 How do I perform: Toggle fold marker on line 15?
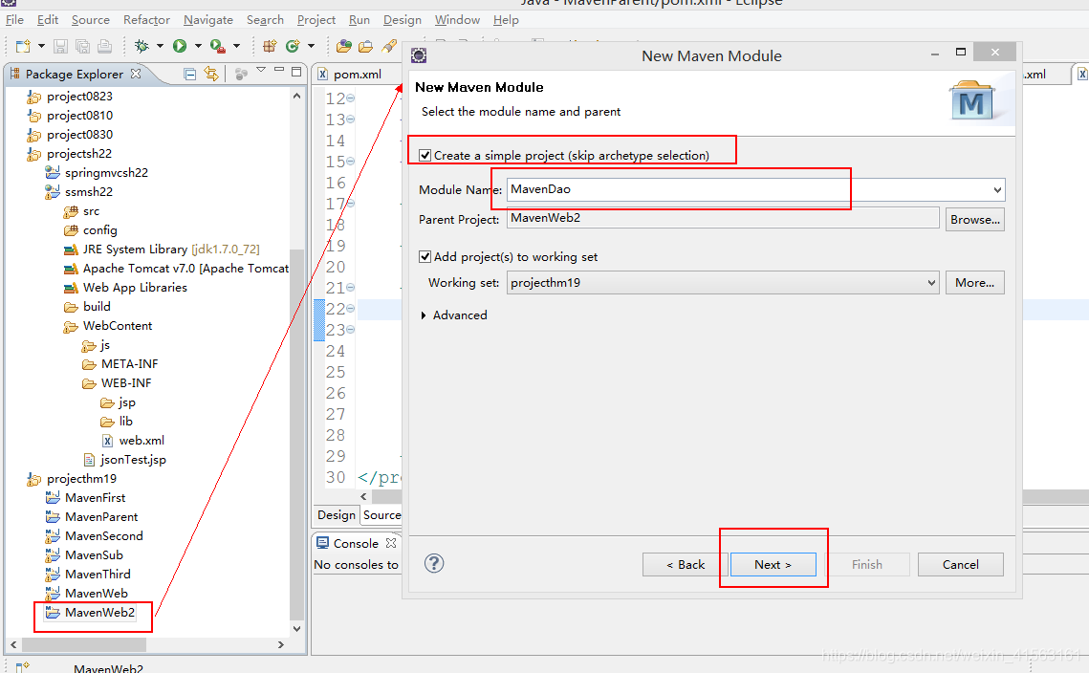351,162
